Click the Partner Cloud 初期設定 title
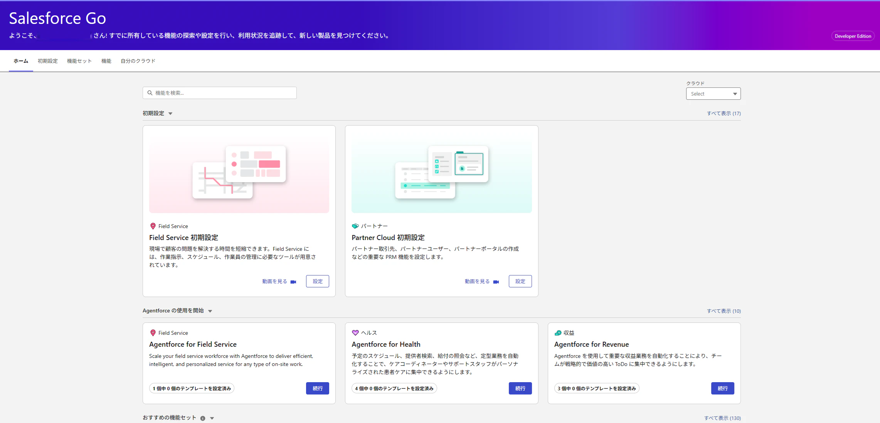880x423 pixels. click(x=388, y=238)
